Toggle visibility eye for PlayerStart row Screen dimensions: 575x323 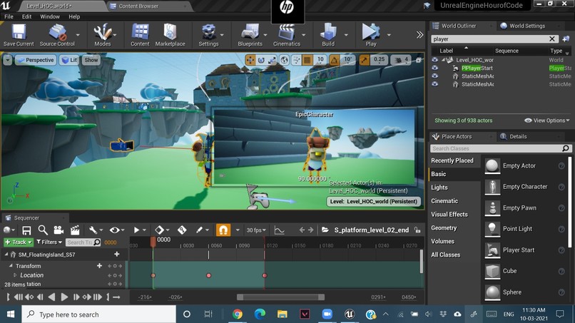435,68
